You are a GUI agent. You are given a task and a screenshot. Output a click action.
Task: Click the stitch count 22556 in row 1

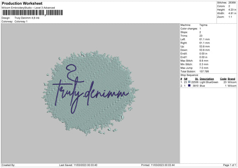pos(195,82)
